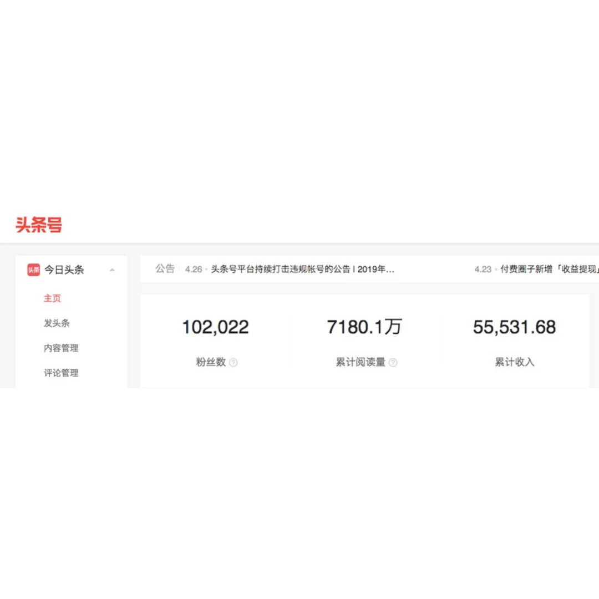
Task: Click the 4.23 announcement date
Action: (x=483, y=270)
